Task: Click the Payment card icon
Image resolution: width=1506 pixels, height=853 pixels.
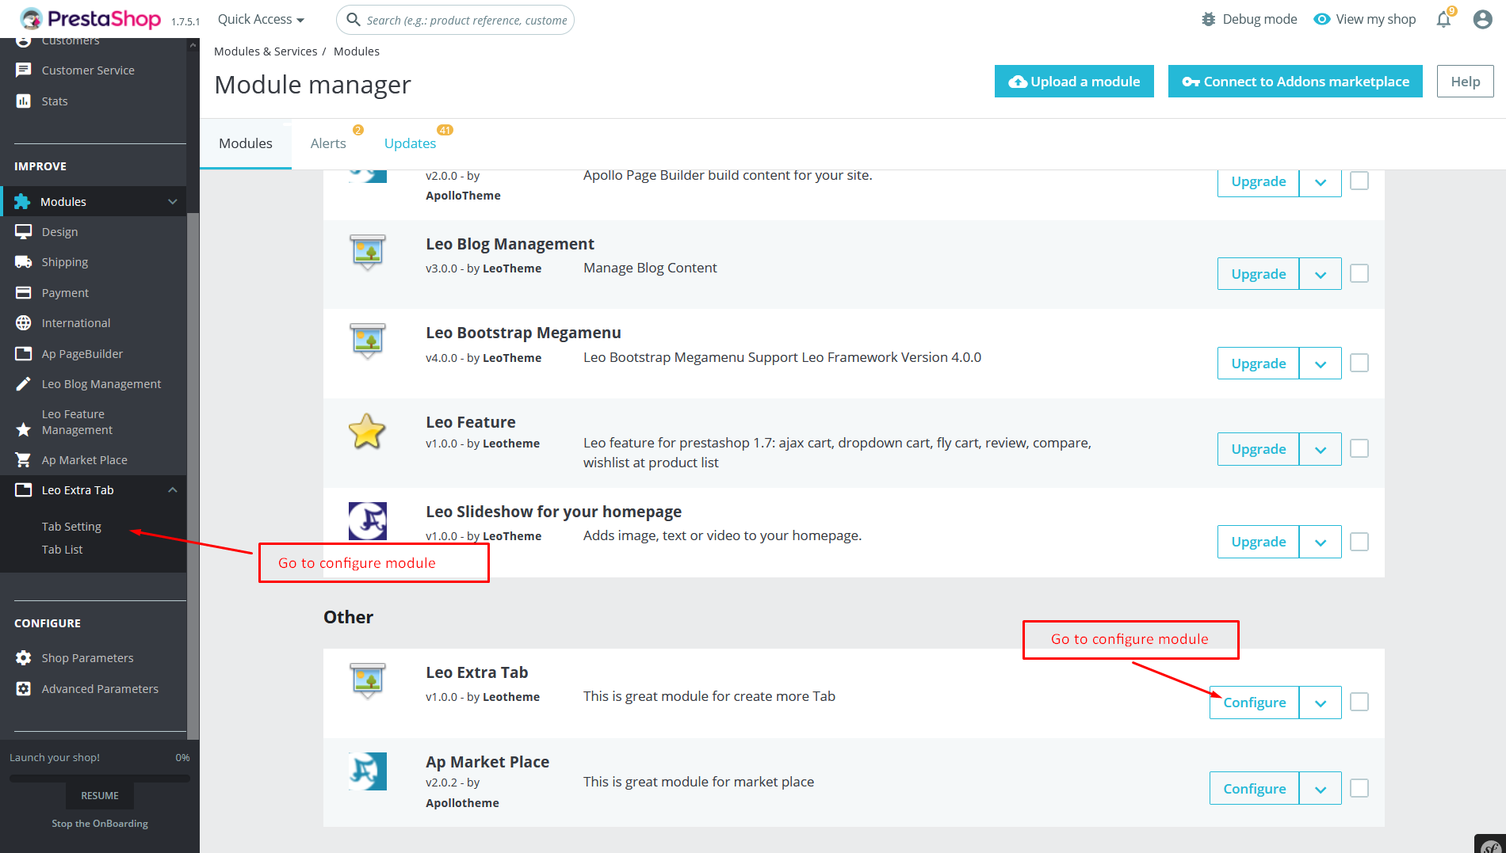Action: [x=24, y=293]
